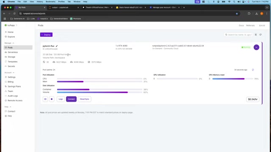Click the Deploy button
271x152 pixels.
coord(46,35)
